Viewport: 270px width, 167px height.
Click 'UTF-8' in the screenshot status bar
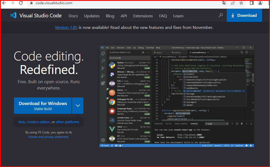tap(226, 145)
